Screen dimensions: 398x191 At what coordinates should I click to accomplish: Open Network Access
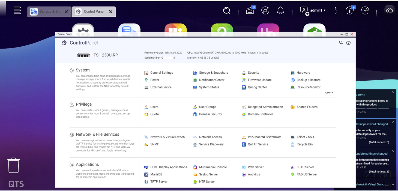pyautogui.click(x=207, y=137)
